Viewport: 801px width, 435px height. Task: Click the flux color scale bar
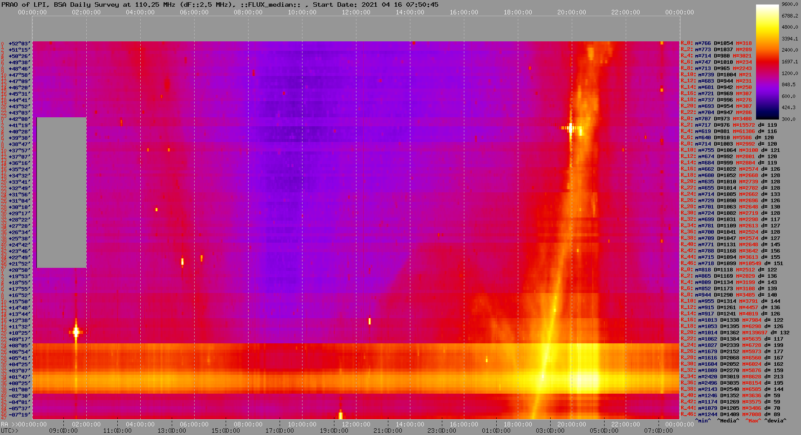(x=767, y=62)
